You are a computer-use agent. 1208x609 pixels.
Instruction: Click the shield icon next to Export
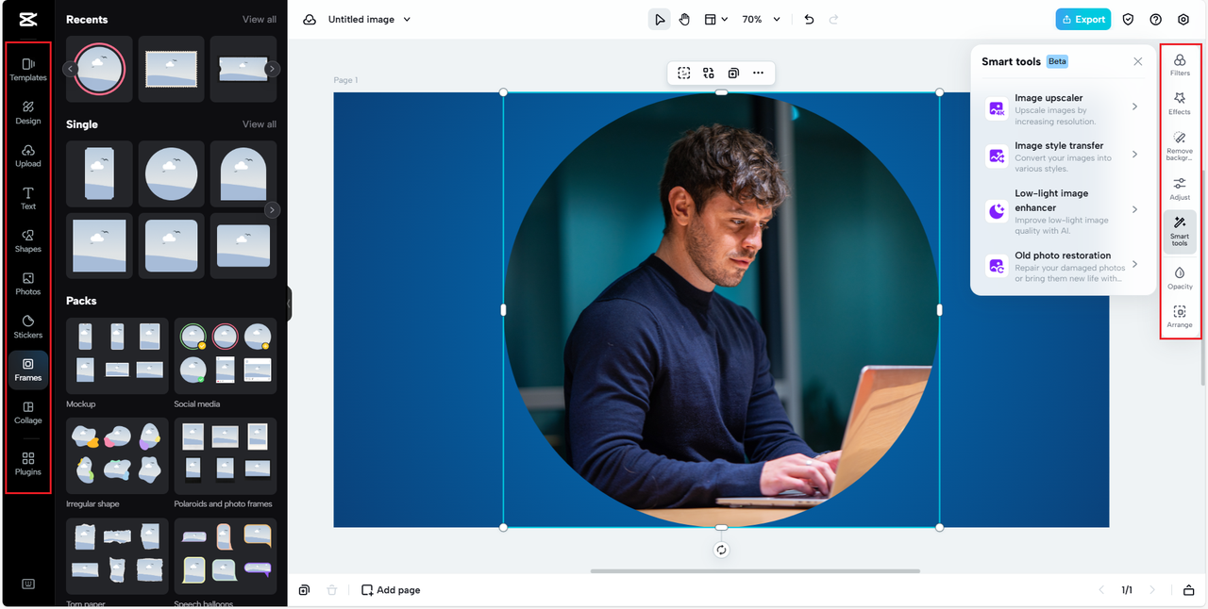tap(1128, 19)
